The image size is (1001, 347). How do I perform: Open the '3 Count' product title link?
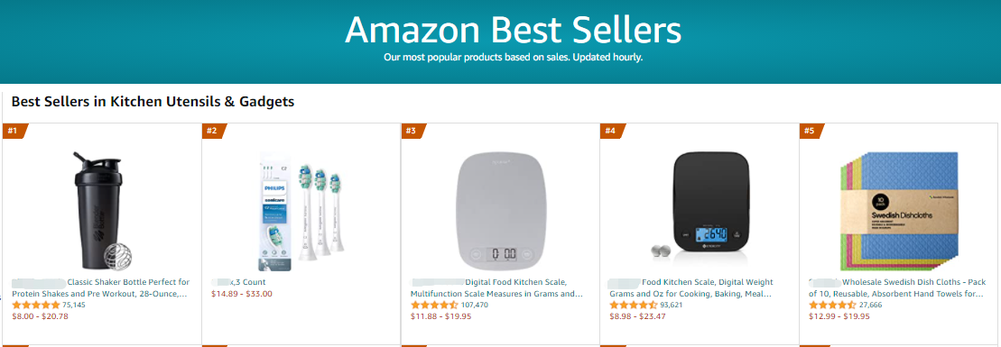coord(239,282)
